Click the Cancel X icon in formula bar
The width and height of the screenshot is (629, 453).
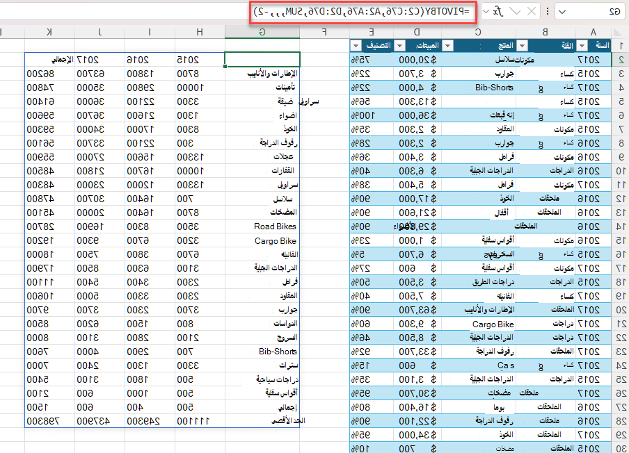click(532, 12)
